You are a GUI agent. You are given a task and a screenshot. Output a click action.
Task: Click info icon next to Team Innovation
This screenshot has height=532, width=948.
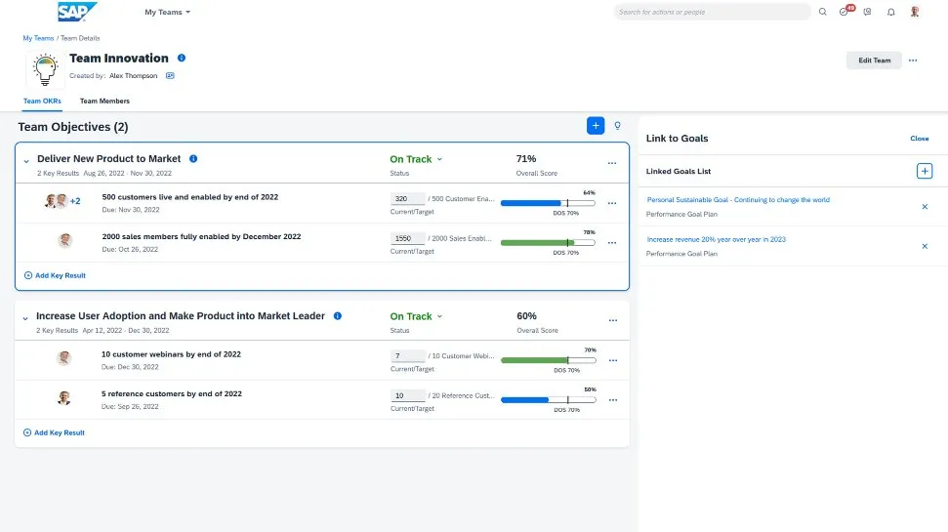coord(182,59)
